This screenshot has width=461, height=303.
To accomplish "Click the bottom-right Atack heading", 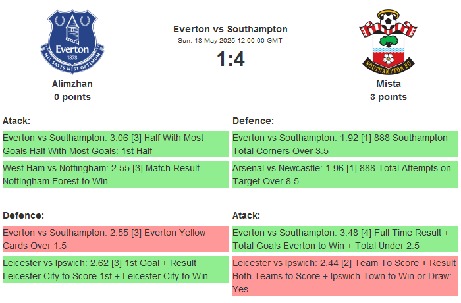I will click(x=246, y=215).
